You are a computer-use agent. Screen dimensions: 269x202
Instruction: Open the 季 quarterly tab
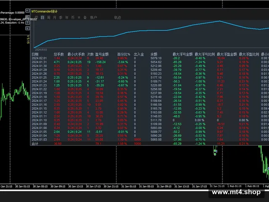pos(61,18)
